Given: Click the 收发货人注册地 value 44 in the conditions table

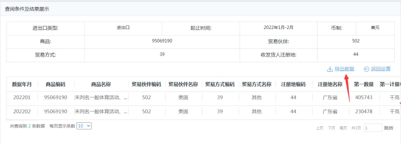Looking at the screenshot, I should 356,54.
